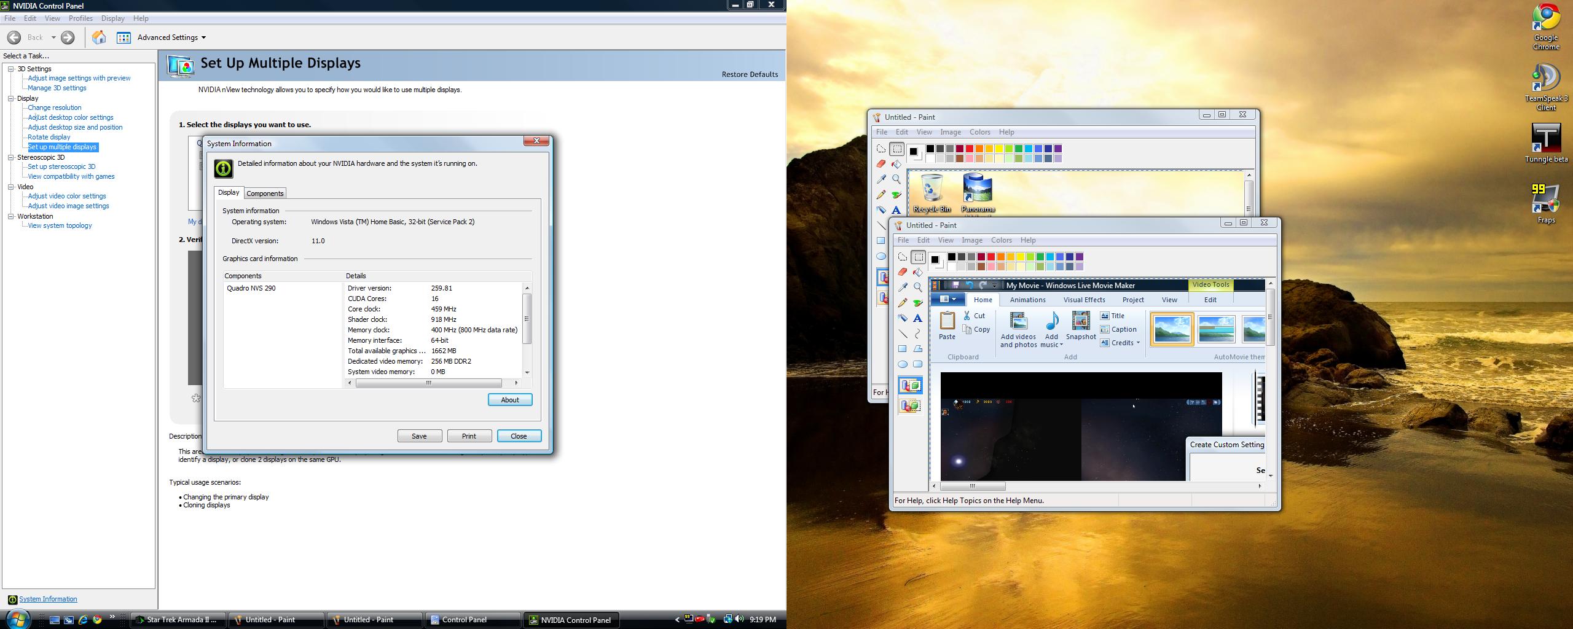1573x629 pixels.
Task: Switch to the Components tab
Action: tap(265, 193)
